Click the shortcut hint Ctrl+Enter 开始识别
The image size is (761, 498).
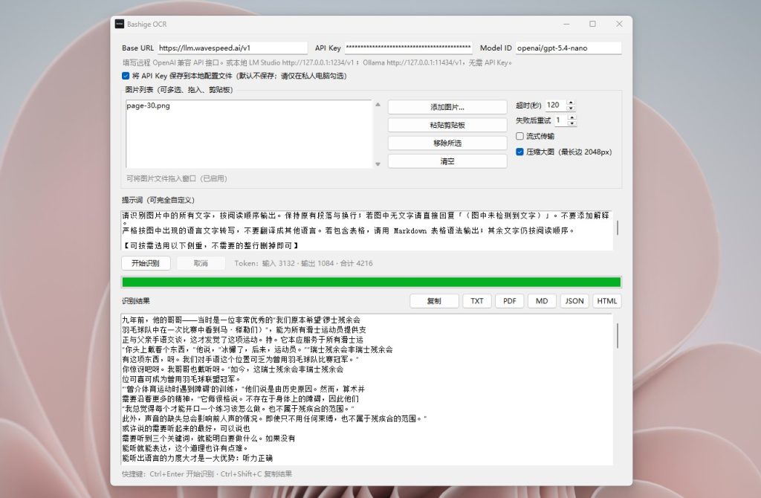click(181, 473)
